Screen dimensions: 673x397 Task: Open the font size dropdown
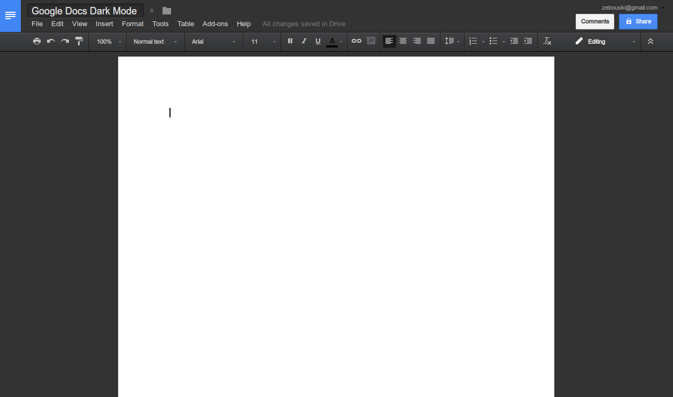point(261,41)
